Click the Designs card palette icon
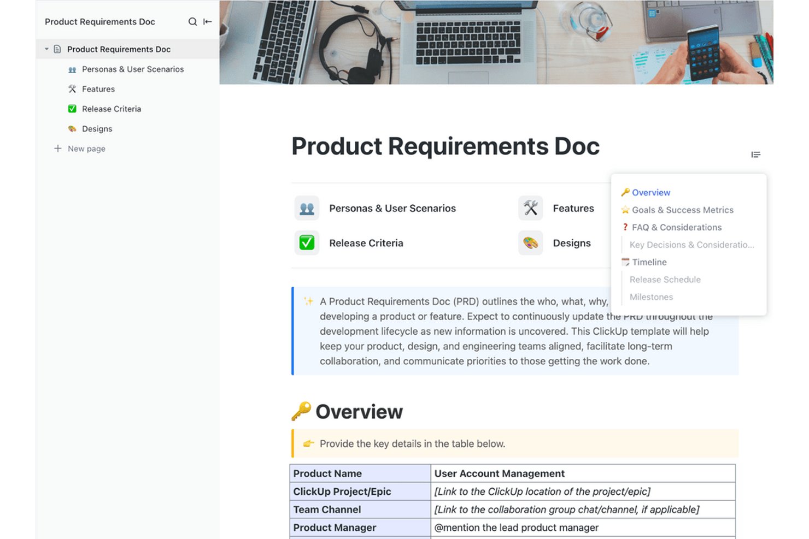The width and height of the screenshot is (809, 539). tap(530, 243)
